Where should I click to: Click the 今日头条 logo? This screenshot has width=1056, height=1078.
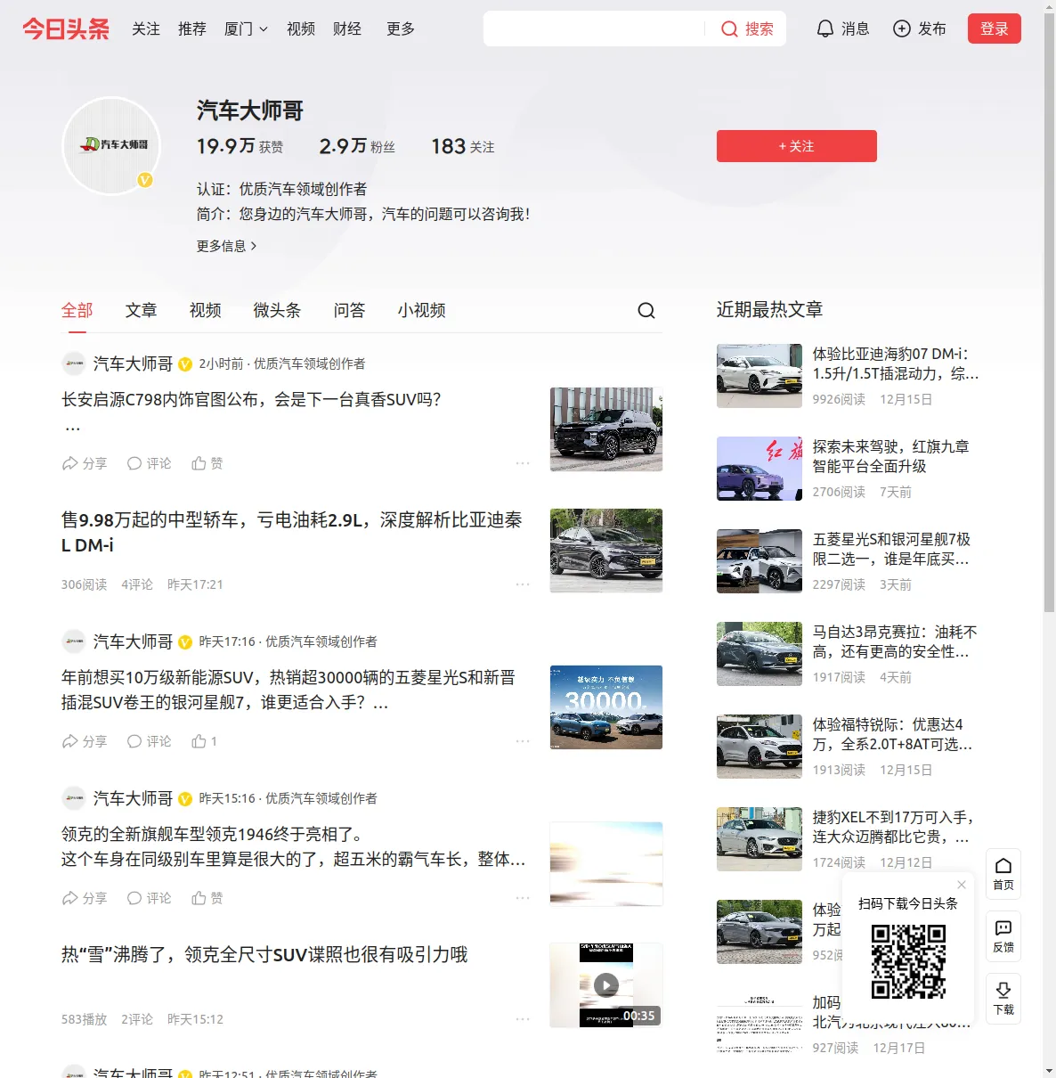[x=66, y=29]
